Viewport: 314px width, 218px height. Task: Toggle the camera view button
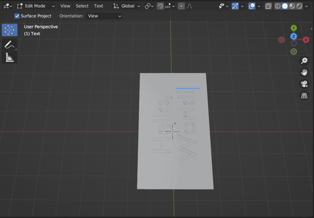(x=304, y=84)
